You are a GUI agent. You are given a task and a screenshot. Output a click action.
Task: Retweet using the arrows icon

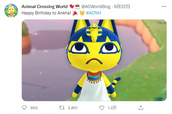(x=62, y=108)
